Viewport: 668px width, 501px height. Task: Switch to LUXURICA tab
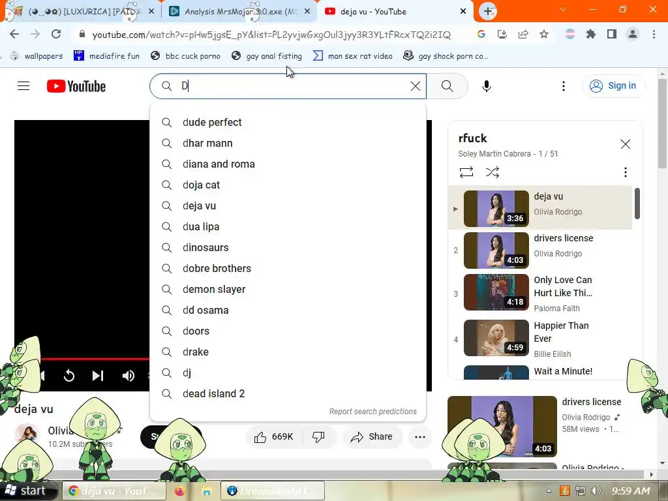pos(81,12)
